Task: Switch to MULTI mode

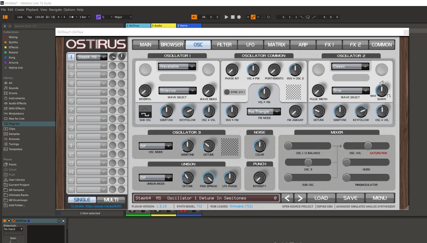Action: pyautogui.click(x=111, y=200)
